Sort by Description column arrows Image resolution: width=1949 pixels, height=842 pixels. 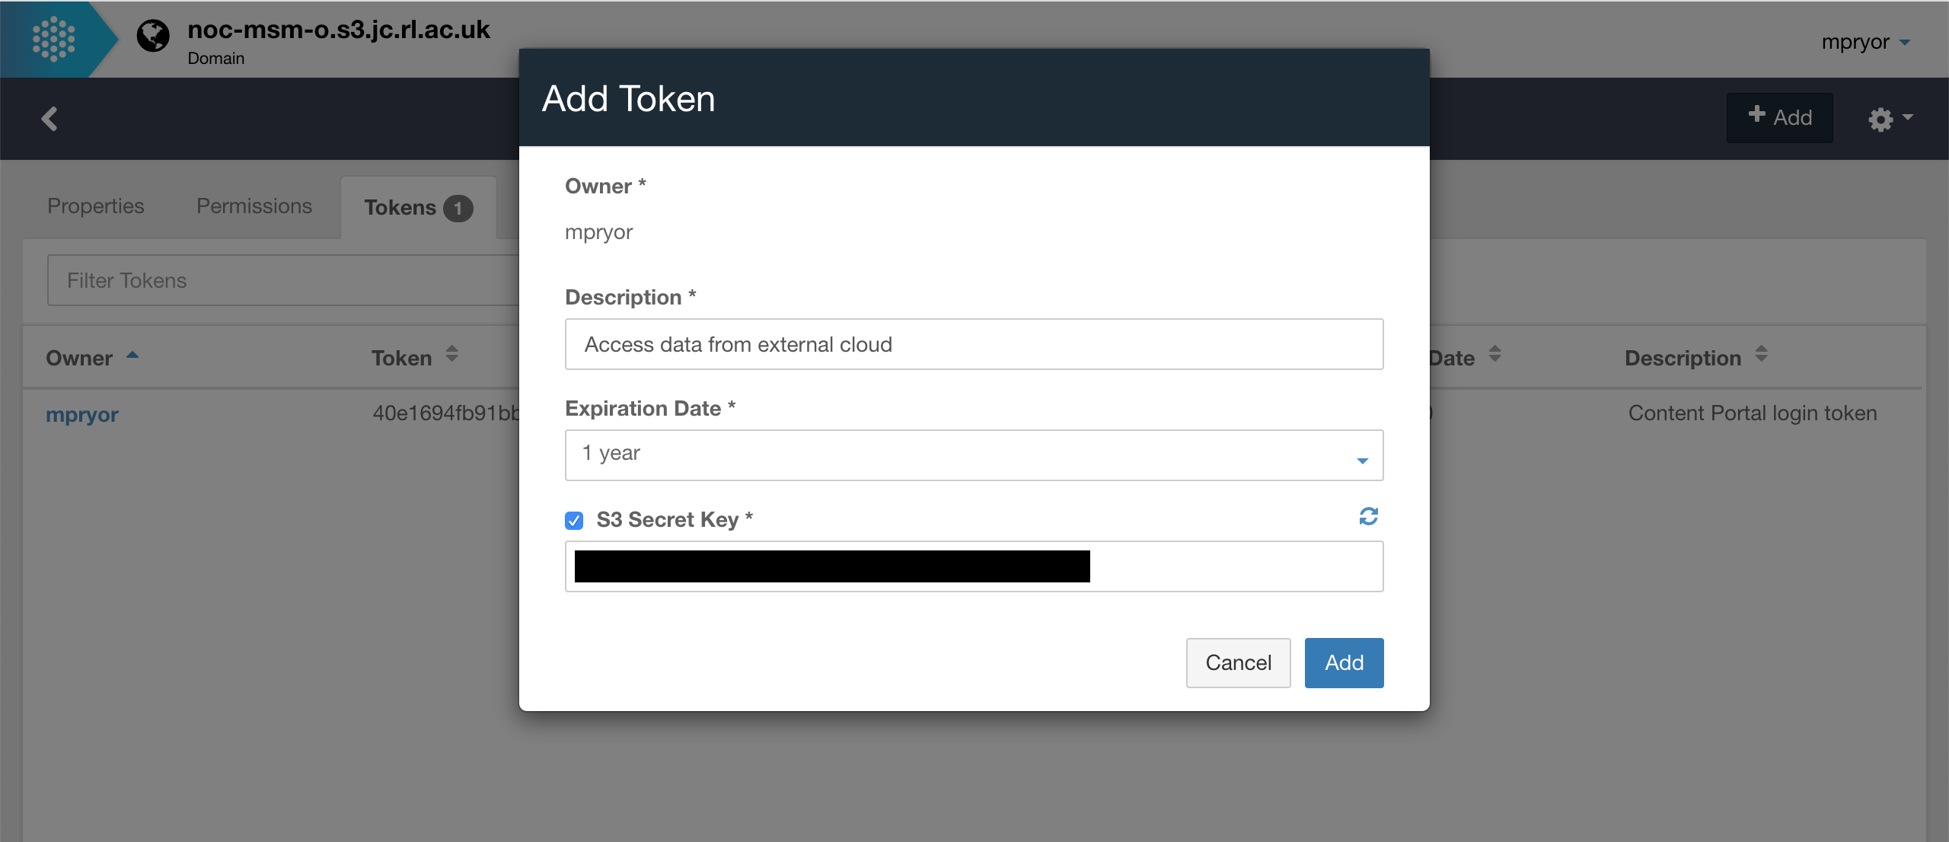click(1761, 355)
